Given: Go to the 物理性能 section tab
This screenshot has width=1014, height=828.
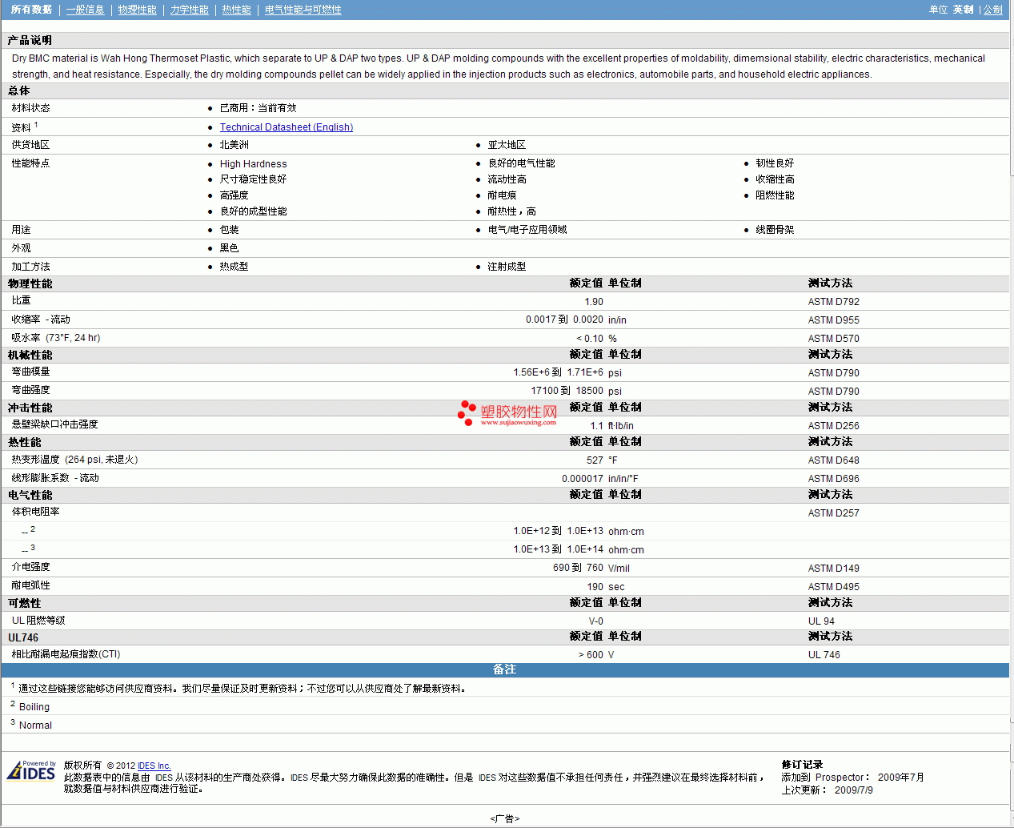Looking at the screenshot, I should point(137,10).
